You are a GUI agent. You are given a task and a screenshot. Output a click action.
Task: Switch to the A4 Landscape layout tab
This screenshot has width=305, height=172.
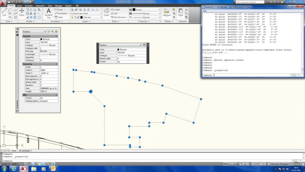tap(24, 151)
